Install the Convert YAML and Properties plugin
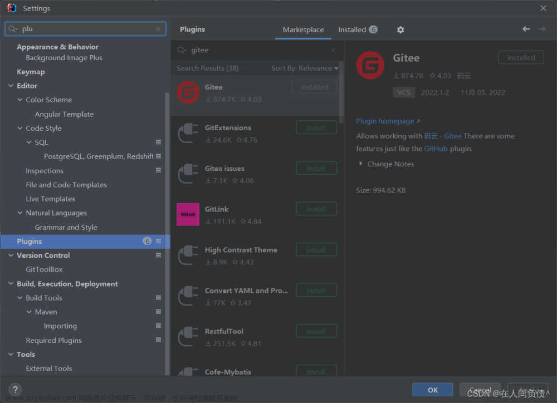Viewport: 557px width, 403px height. [x=316, y=291]
